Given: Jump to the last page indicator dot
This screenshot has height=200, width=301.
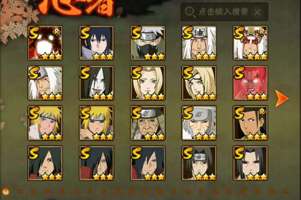Looking at the screenshot, I should [x=285, y=191].
